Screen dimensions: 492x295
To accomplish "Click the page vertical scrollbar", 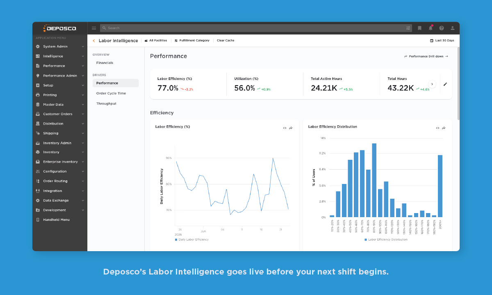I will pyautogui.click(x=458, y=83).
